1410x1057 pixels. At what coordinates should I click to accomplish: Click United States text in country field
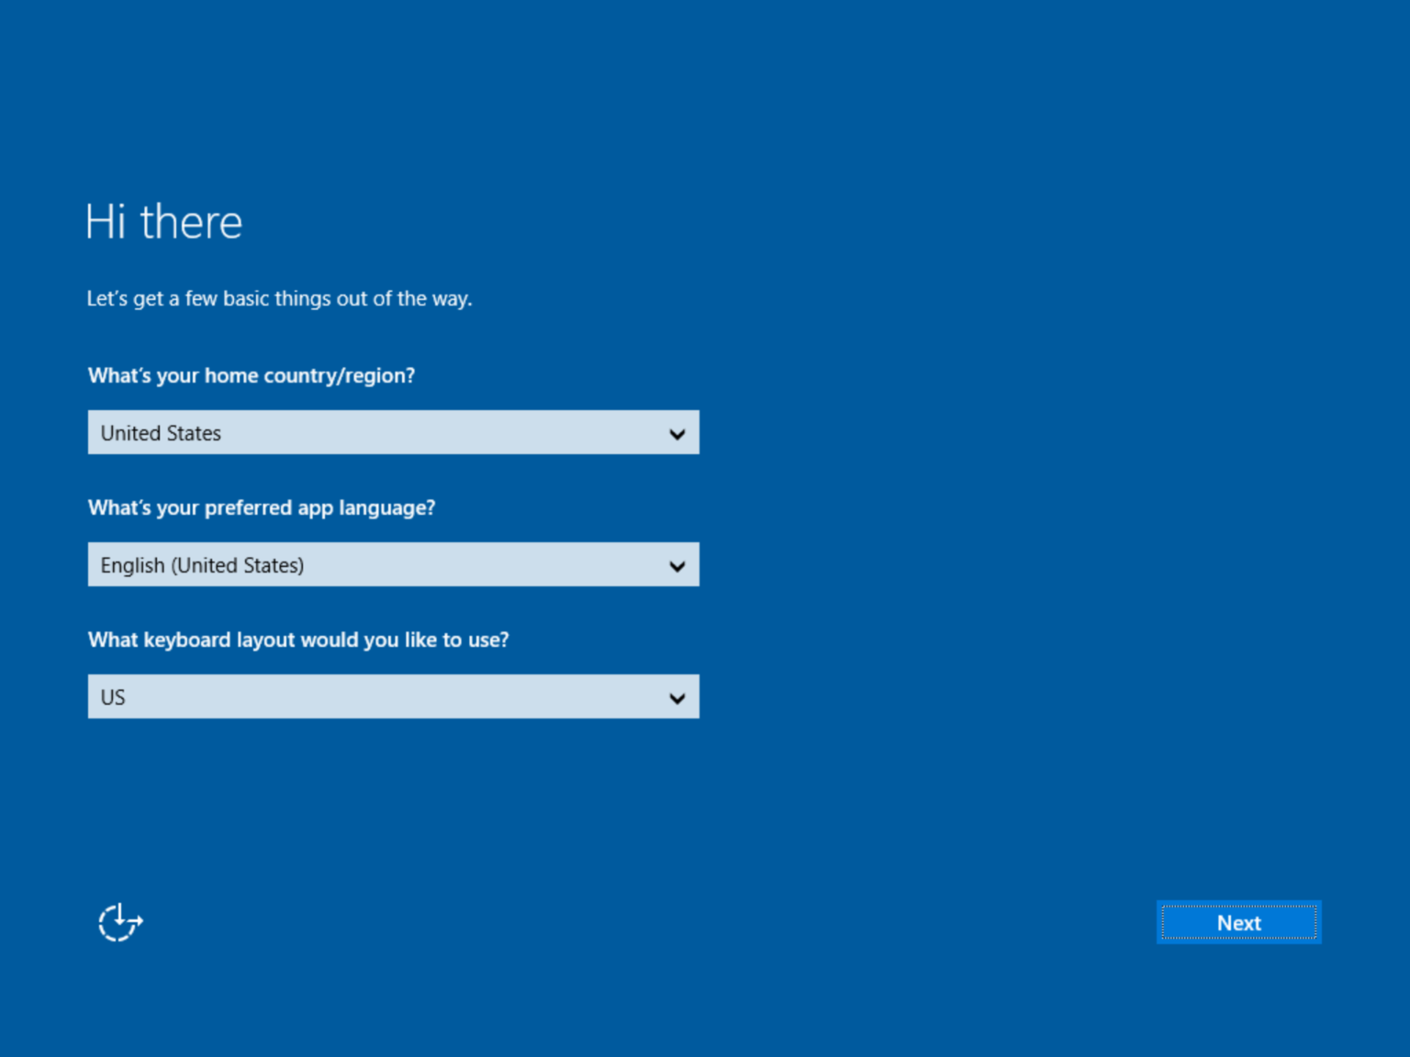point(161,432)
